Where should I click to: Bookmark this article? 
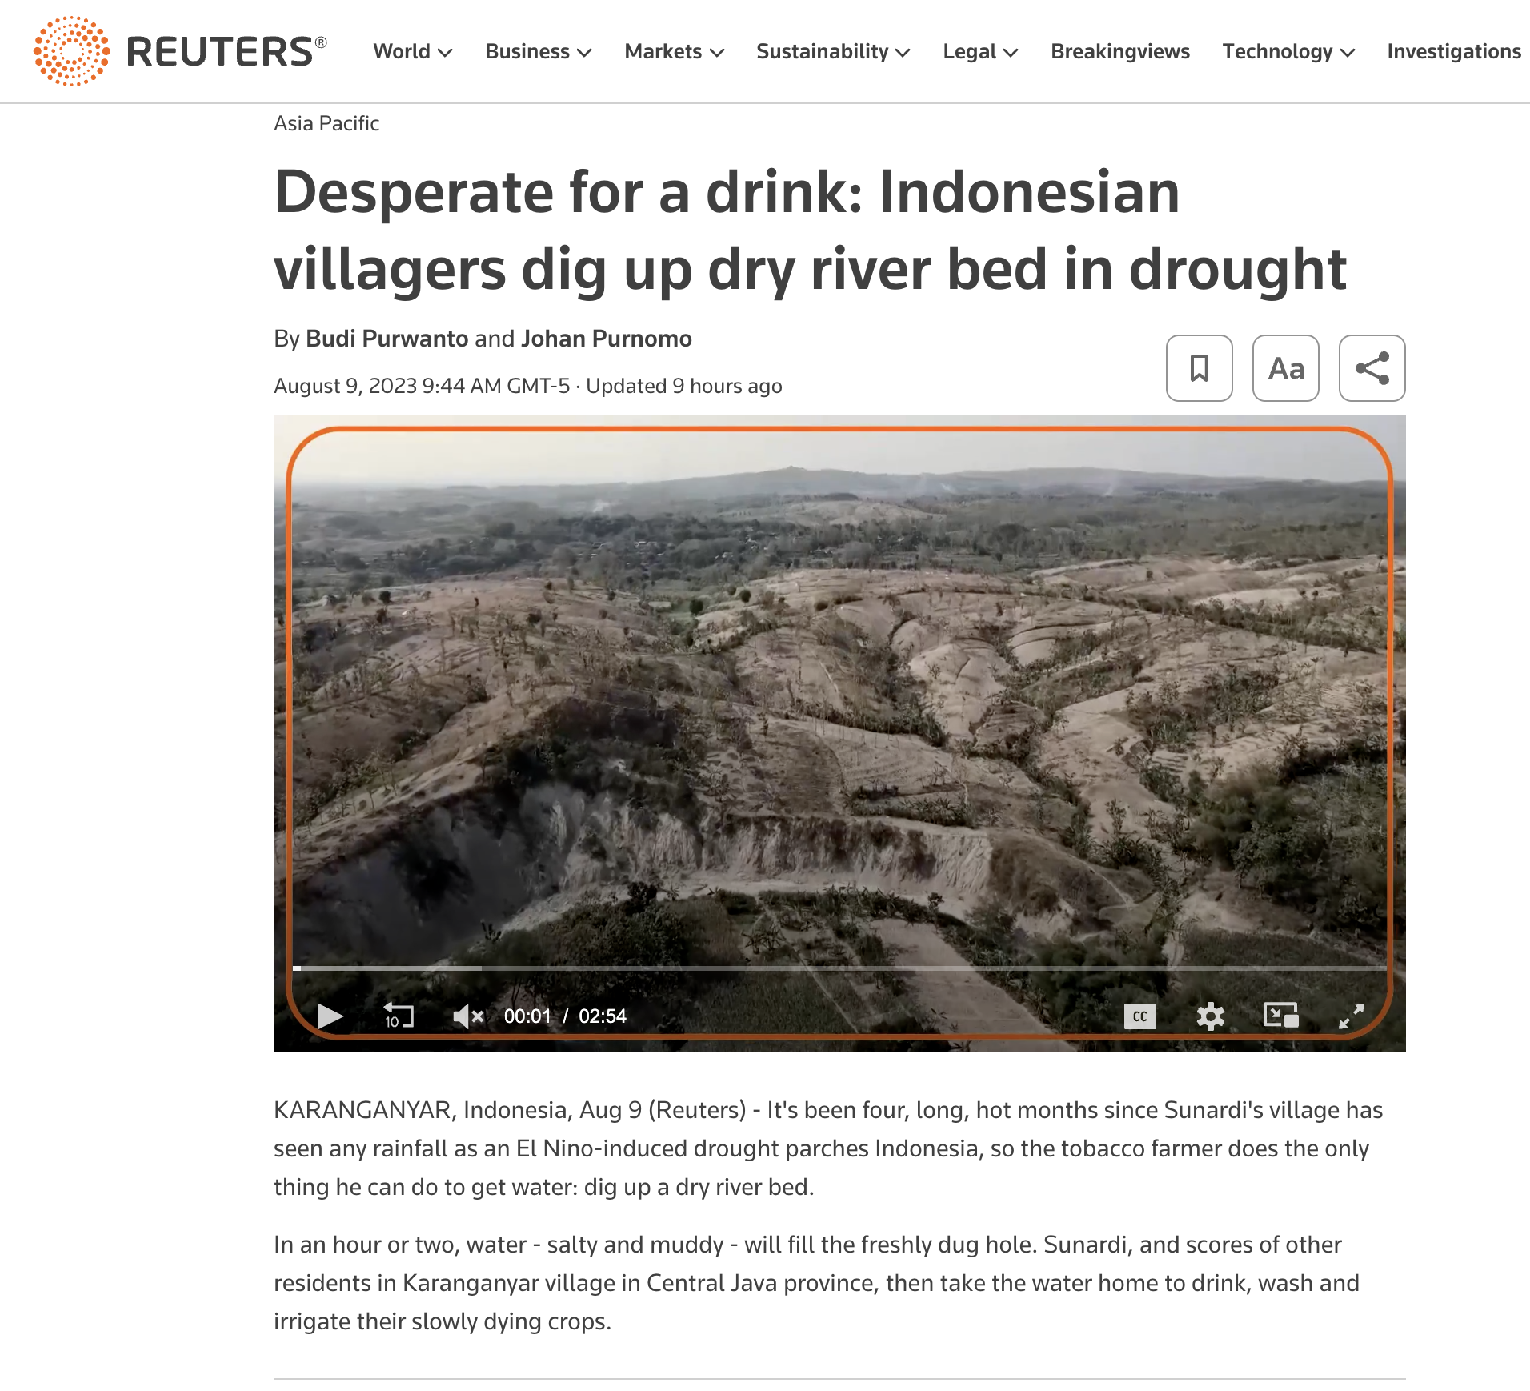pos(1199,368)
